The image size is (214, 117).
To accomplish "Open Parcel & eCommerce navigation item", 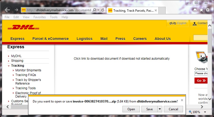I will tap(50, 39).
